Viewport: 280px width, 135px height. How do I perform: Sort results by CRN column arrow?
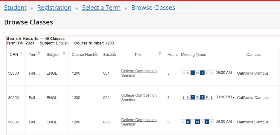[21, 53]
